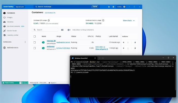Screen dimensions: 178x103
Task: Open the column visibility selector icon
Action: pos(62,30)
